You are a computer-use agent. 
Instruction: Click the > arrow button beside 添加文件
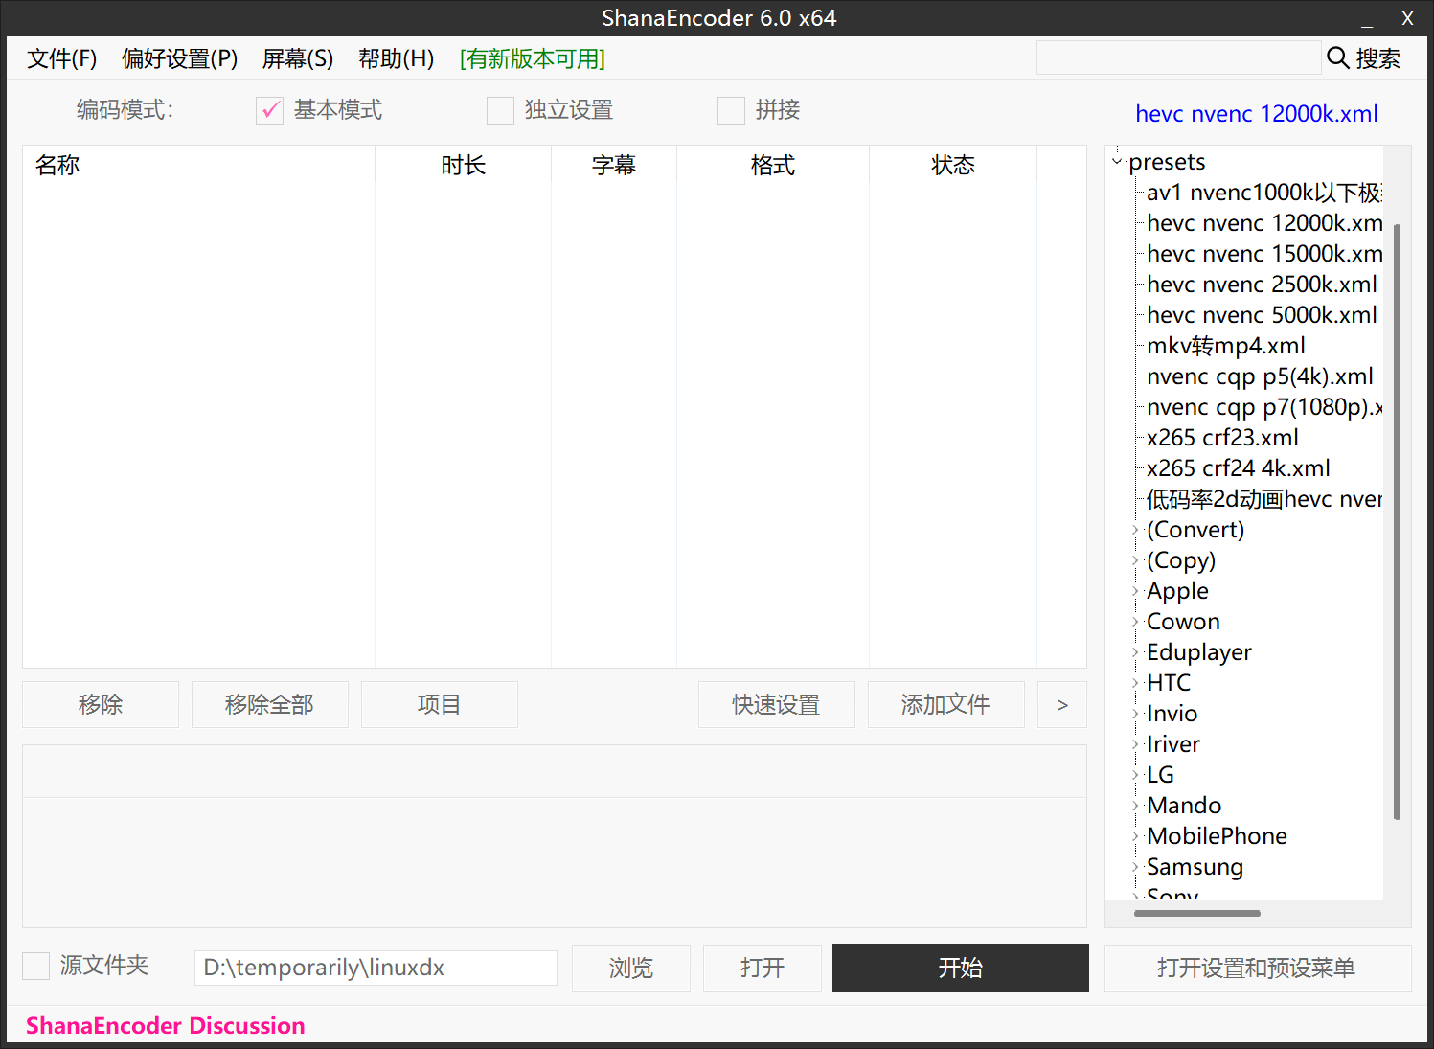coord(1062,705)
